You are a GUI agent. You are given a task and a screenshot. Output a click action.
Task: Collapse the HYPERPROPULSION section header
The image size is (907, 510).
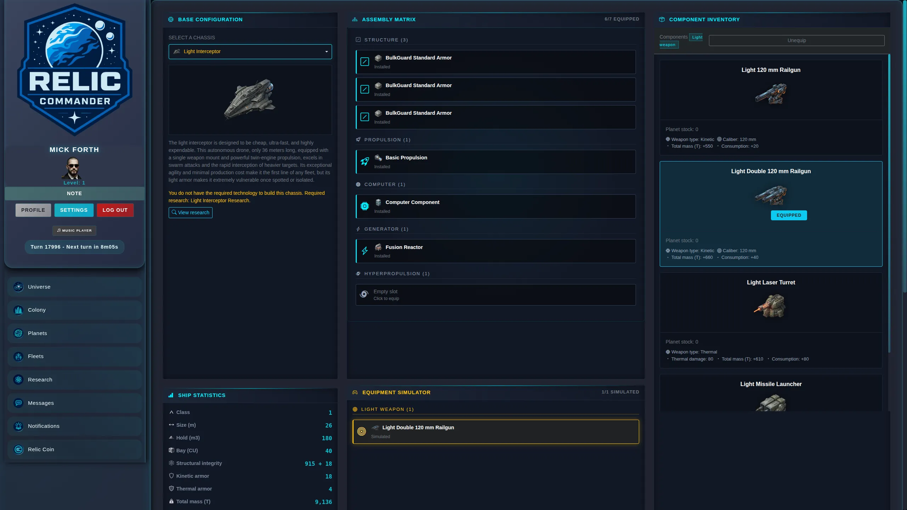393,273
